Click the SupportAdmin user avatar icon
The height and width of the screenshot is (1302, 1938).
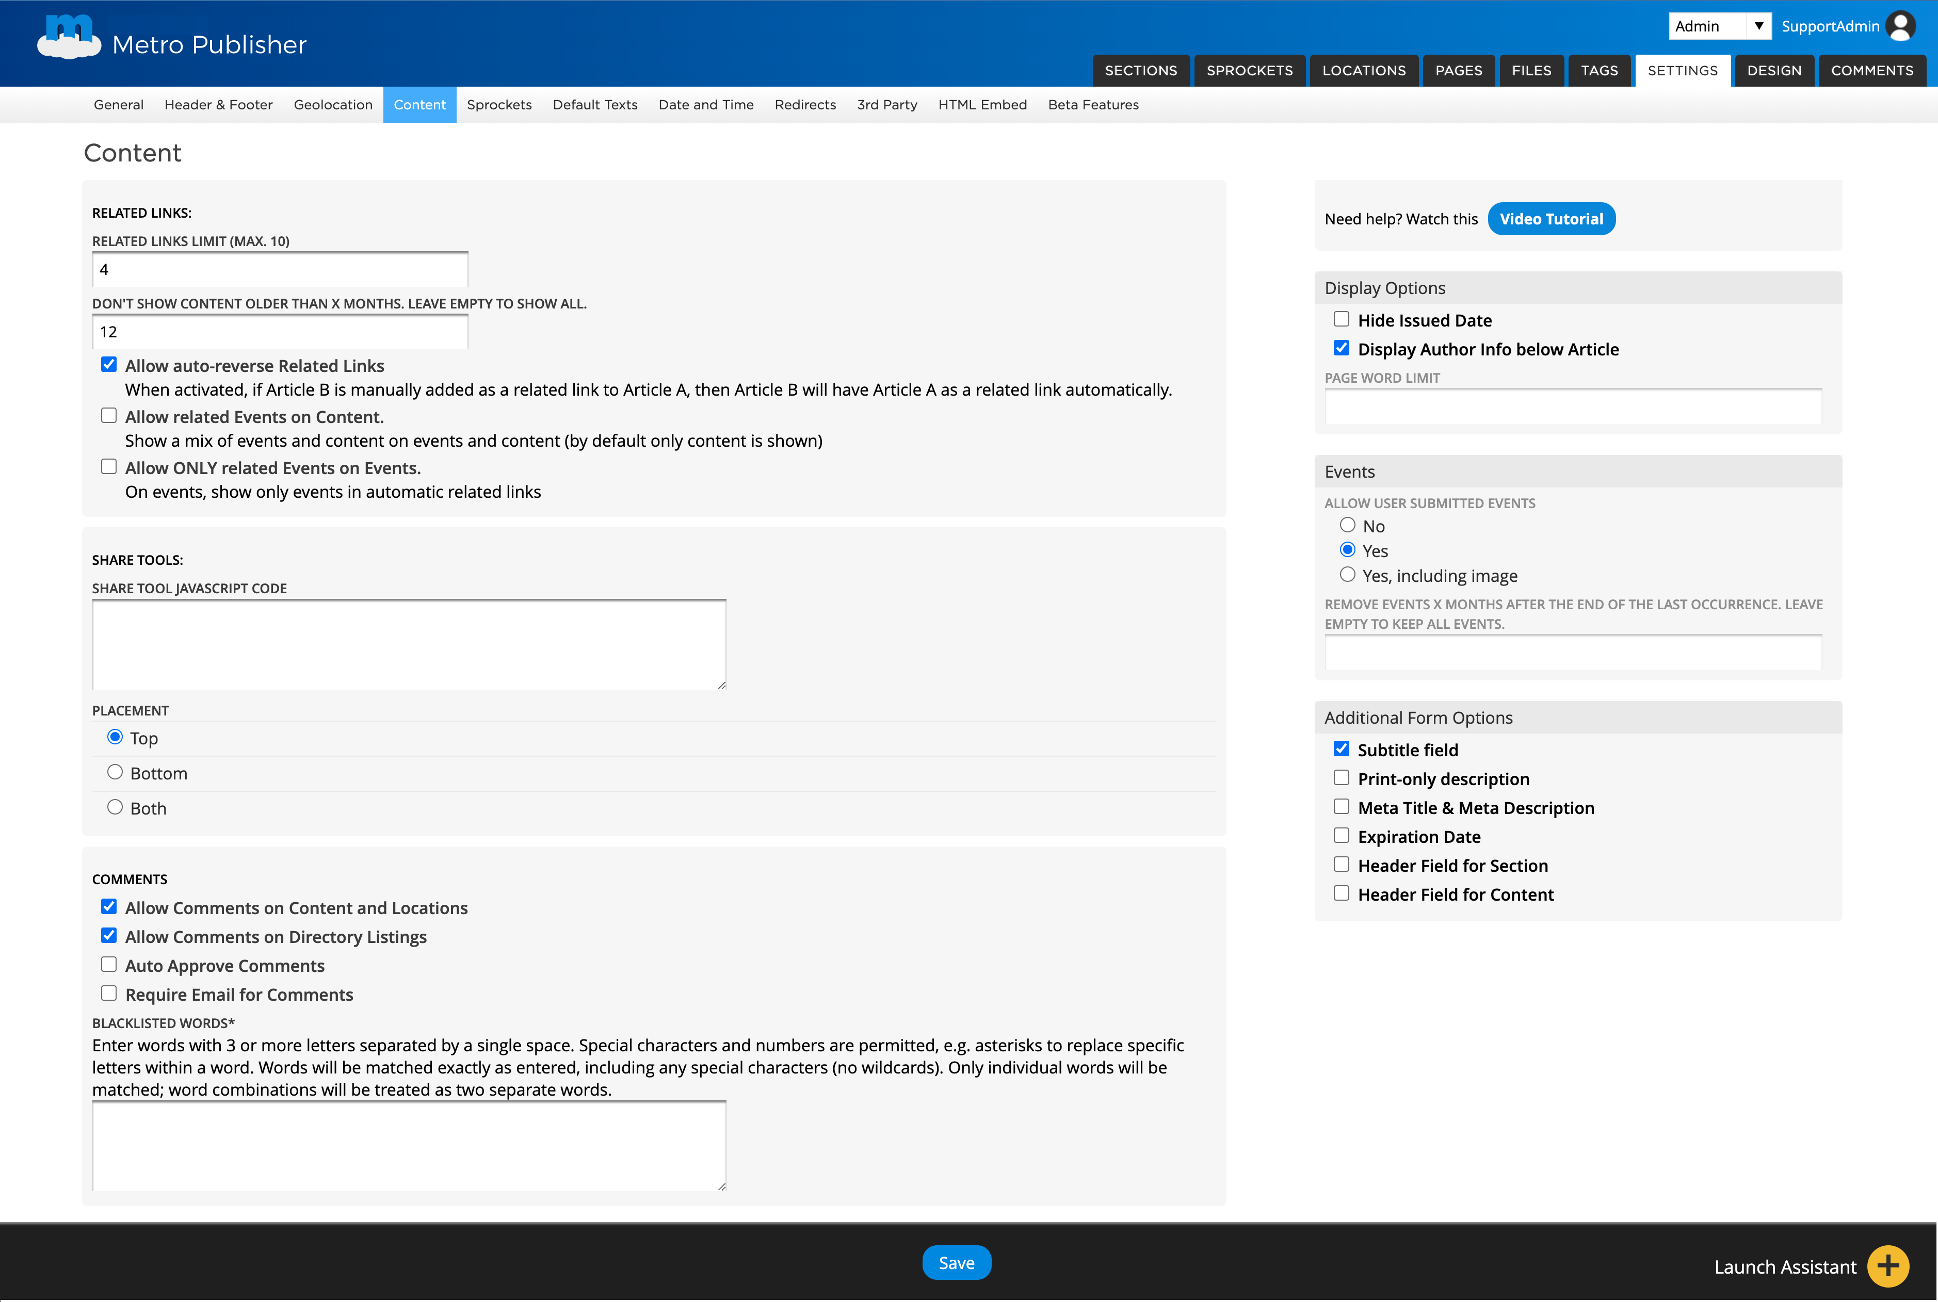point(1901,26)
